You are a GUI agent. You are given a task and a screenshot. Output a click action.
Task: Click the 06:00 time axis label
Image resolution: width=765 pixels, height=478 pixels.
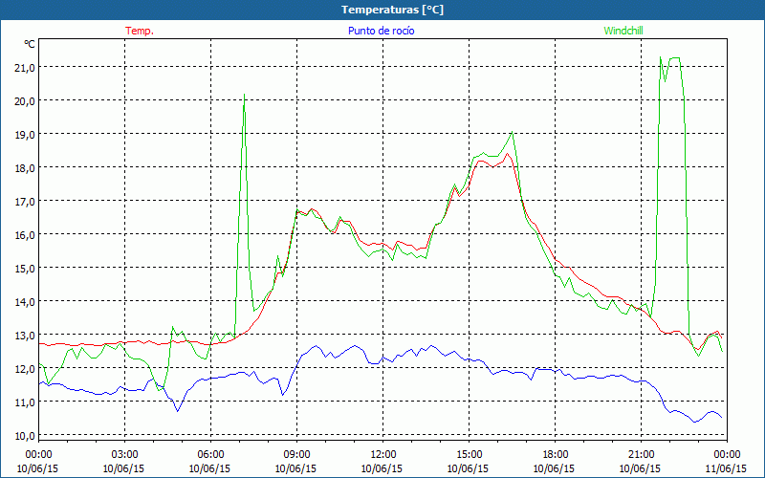[x=210, y=455]
